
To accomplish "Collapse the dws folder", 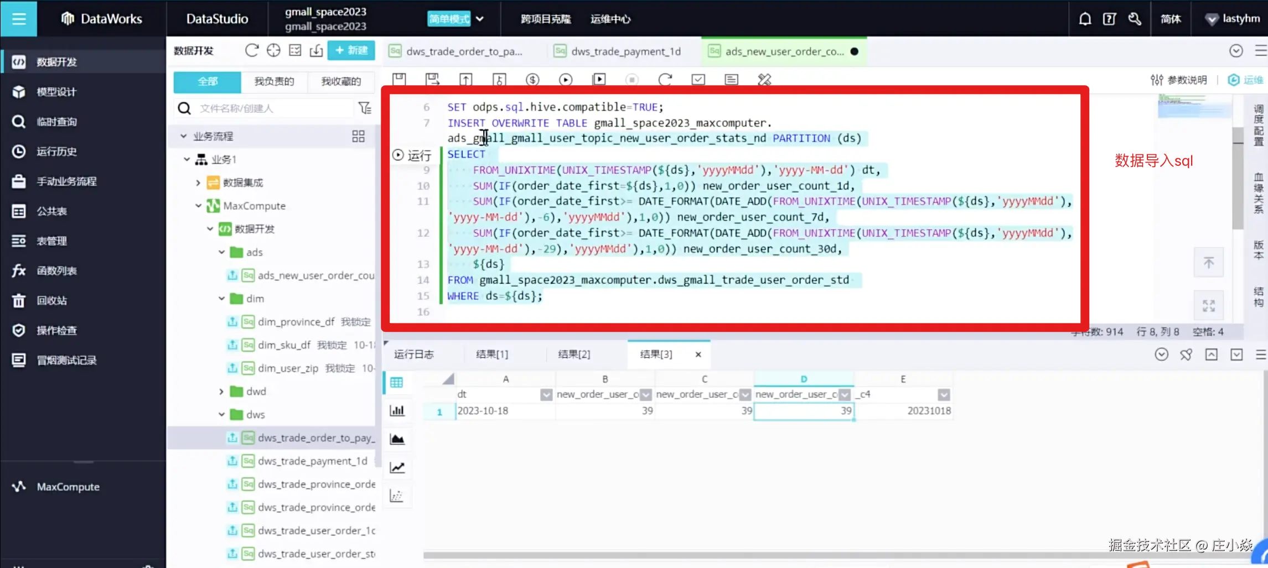I will 221,415.
